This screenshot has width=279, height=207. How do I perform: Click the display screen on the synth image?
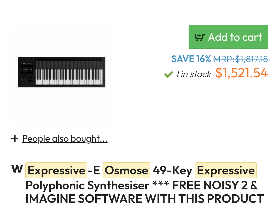coord(27,69)
